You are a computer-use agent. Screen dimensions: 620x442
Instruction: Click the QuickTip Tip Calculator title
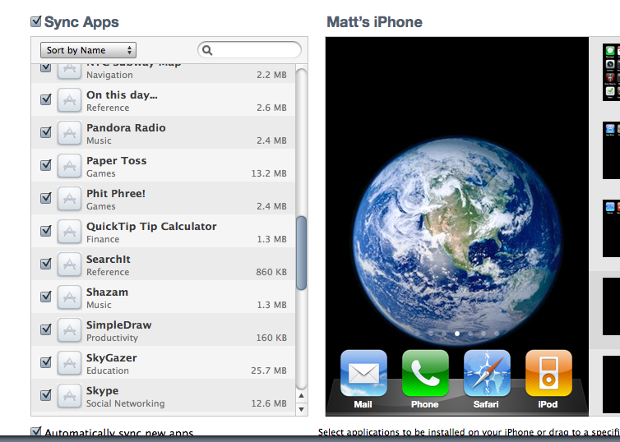151,226
